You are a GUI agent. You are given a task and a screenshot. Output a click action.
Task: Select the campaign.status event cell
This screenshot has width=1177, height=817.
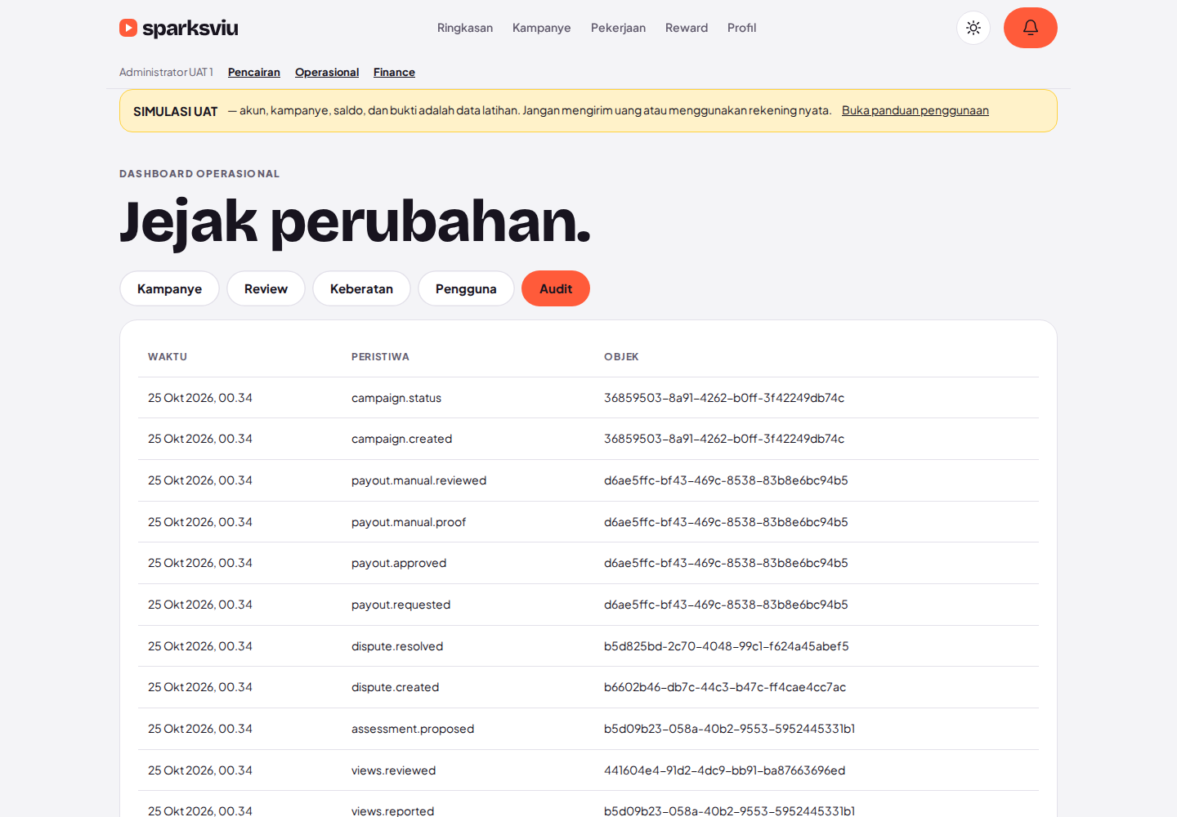396,398
